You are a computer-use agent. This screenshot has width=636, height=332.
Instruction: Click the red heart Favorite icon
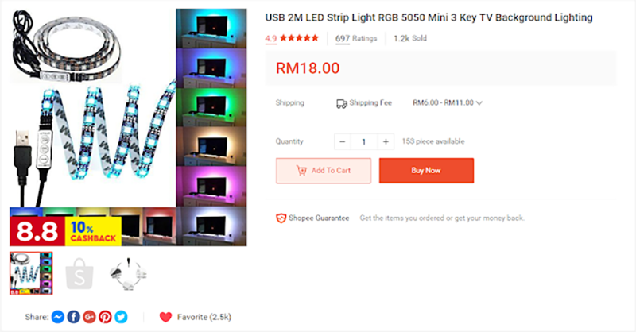165,317
